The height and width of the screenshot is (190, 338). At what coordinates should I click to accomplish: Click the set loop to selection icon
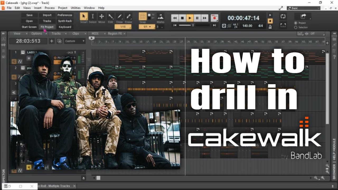point(283,25)
